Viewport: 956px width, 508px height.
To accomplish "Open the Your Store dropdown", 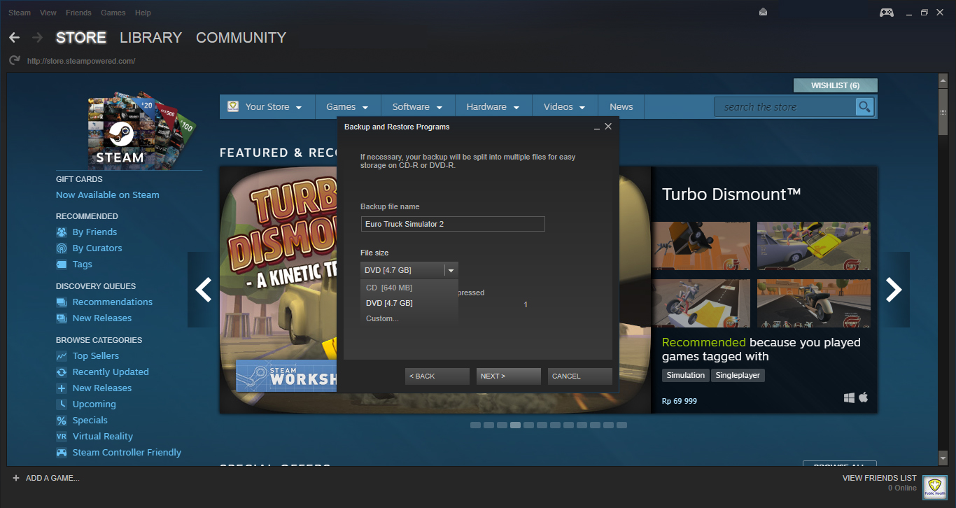I will (x=267, y=106).
